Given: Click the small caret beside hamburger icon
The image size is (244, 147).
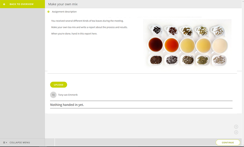Looking at the screenshot, I should [x=6, y=142].
